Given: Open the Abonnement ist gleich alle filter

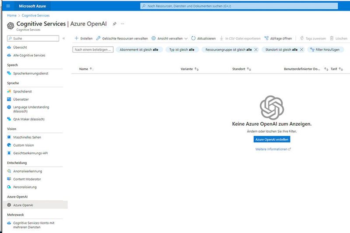Looking at the screenshot, I should coord(139,49).
